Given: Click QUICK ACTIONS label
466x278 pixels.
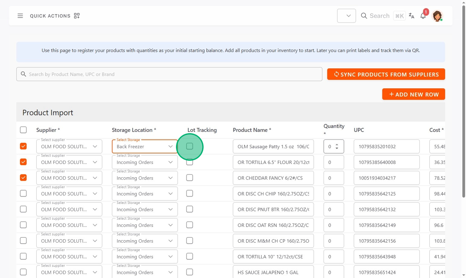Looking at the screenshot, I should pos(50,16).
